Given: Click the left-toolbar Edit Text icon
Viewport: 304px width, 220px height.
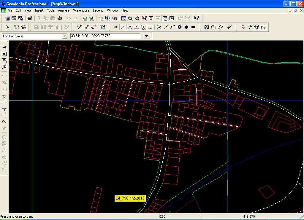Looking at the screenshot, I should coord(4,60).
